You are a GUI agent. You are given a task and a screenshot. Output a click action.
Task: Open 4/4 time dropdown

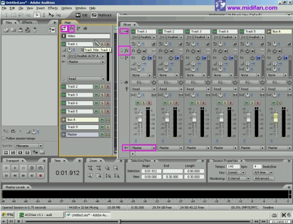[x=263, y=172]
